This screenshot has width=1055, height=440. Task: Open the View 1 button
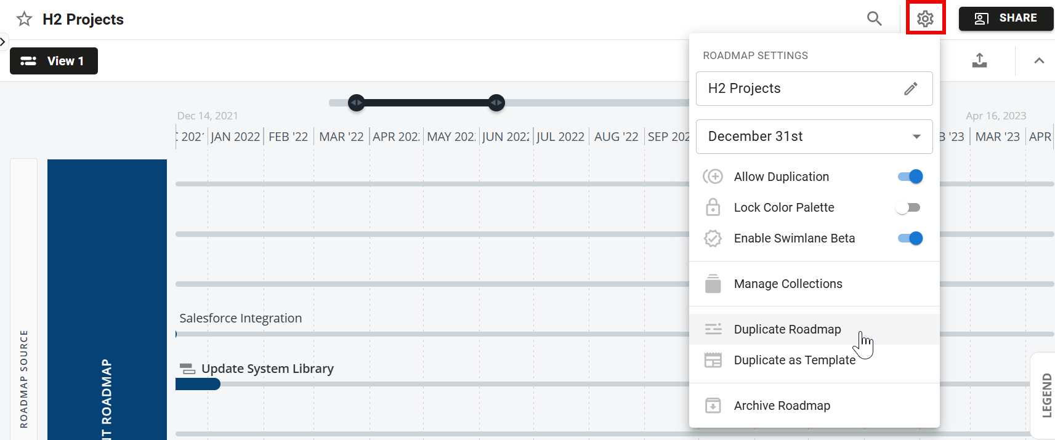54,61
